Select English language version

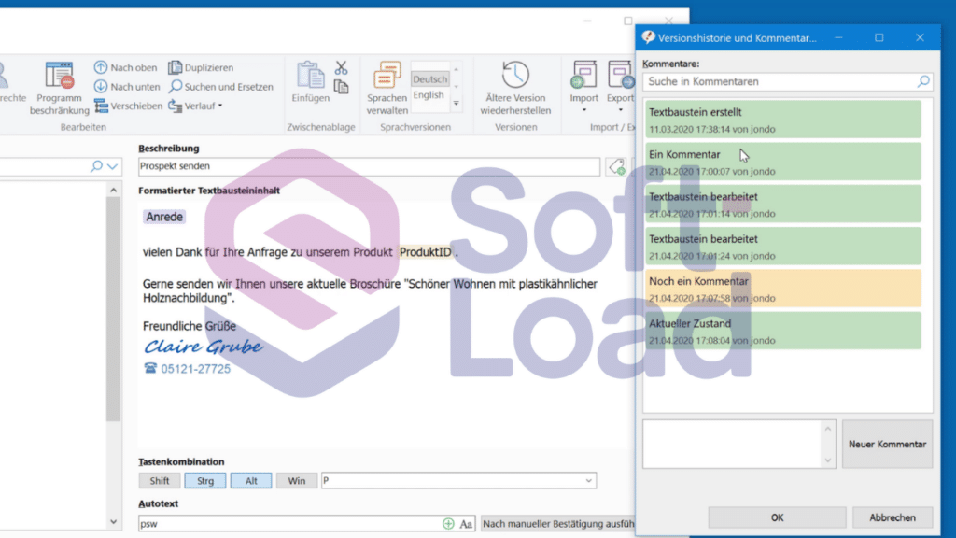coord(429,94)
